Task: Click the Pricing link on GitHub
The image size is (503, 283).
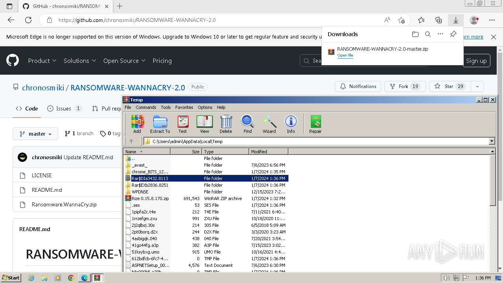Action: point(162,61)
